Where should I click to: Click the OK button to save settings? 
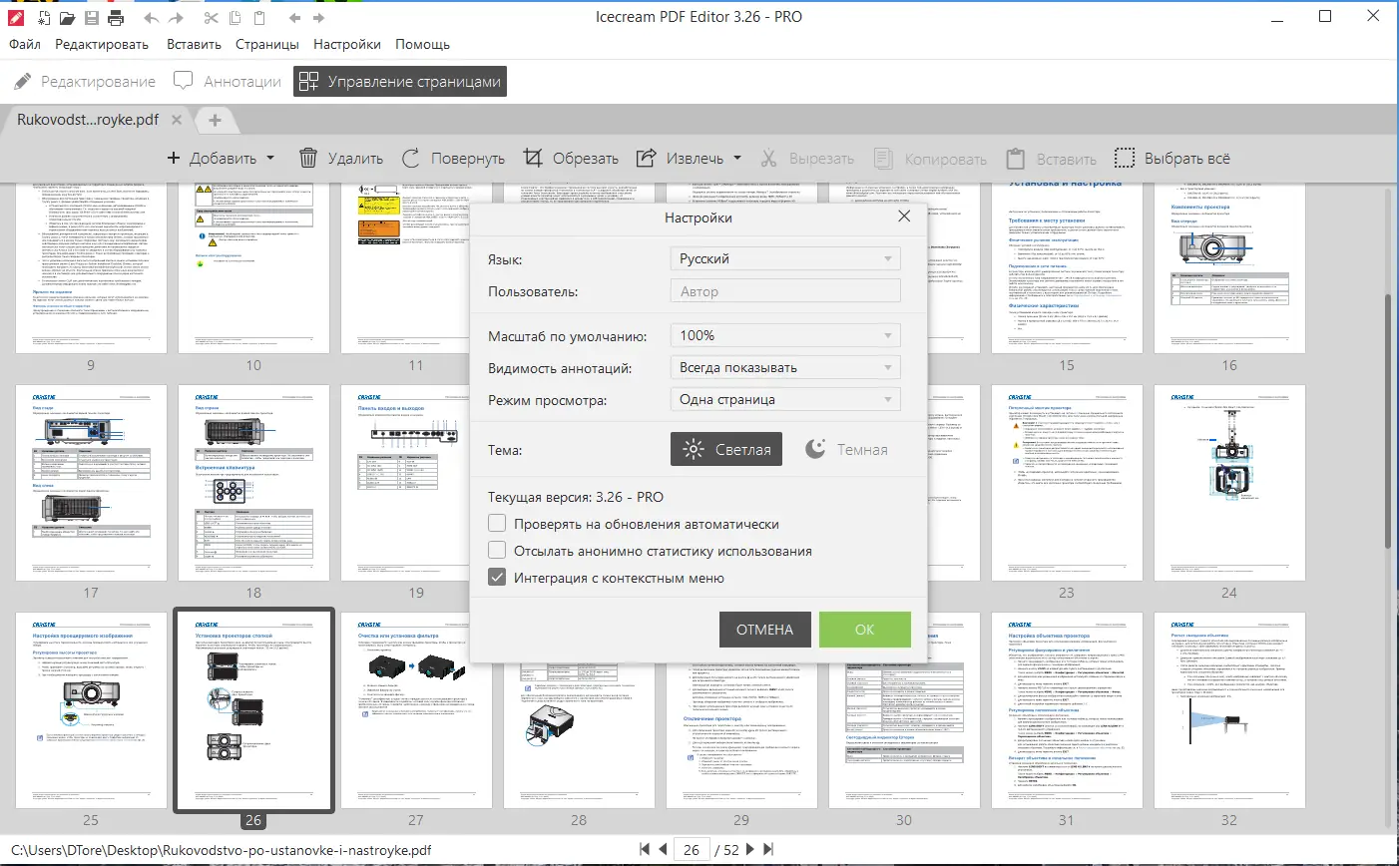[864, 630]
